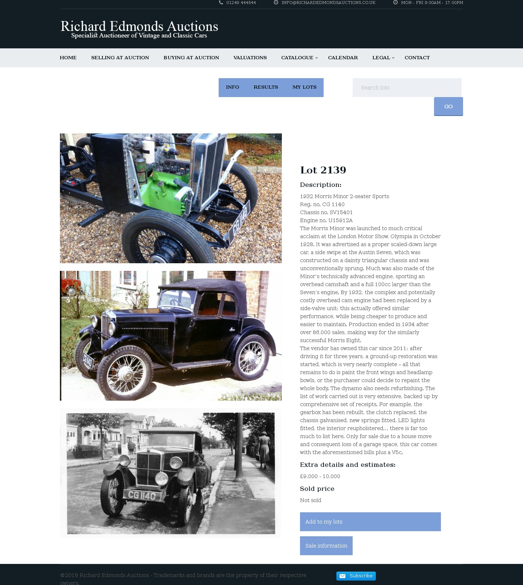
Task: Navigate to the Valuations menu item
Action: click(250, 58)
